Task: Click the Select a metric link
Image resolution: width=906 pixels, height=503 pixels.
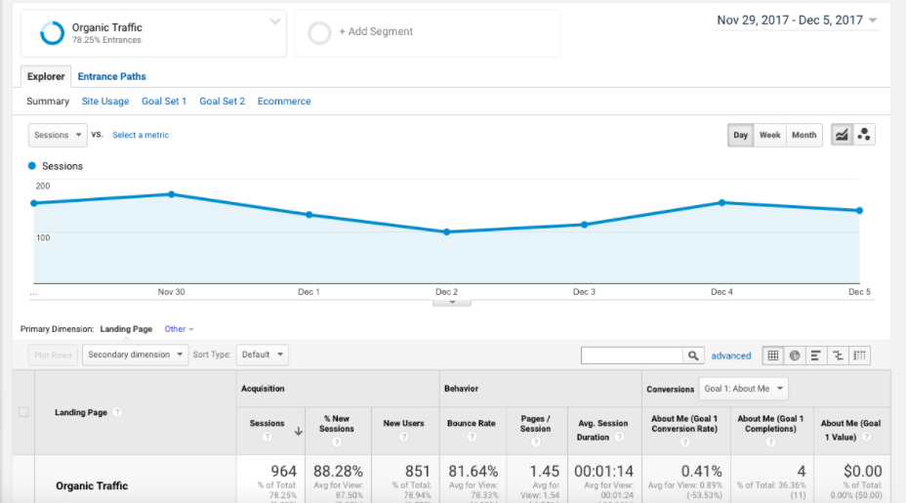Action: [141, 135]
